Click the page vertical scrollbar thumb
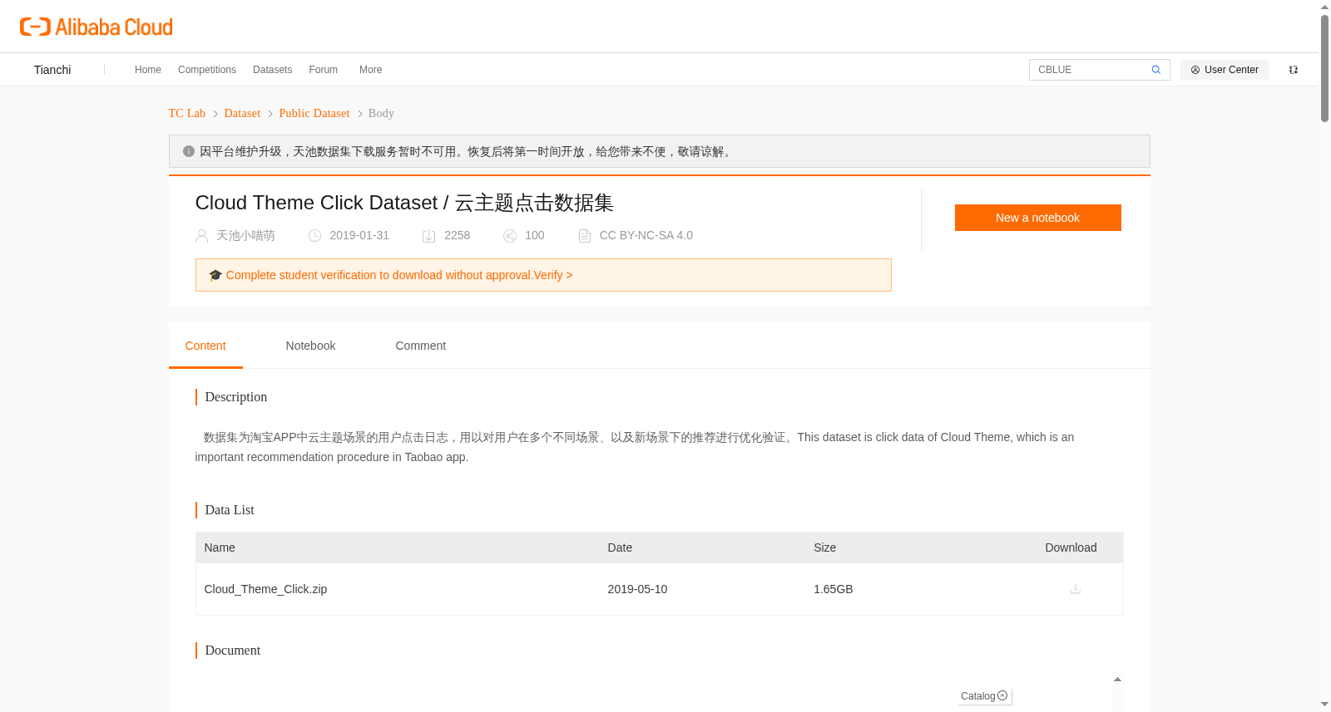 pos(1324,68)
